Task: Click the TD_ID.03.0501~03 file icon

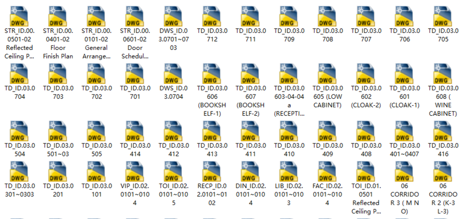Action: (x=58, y=131)
